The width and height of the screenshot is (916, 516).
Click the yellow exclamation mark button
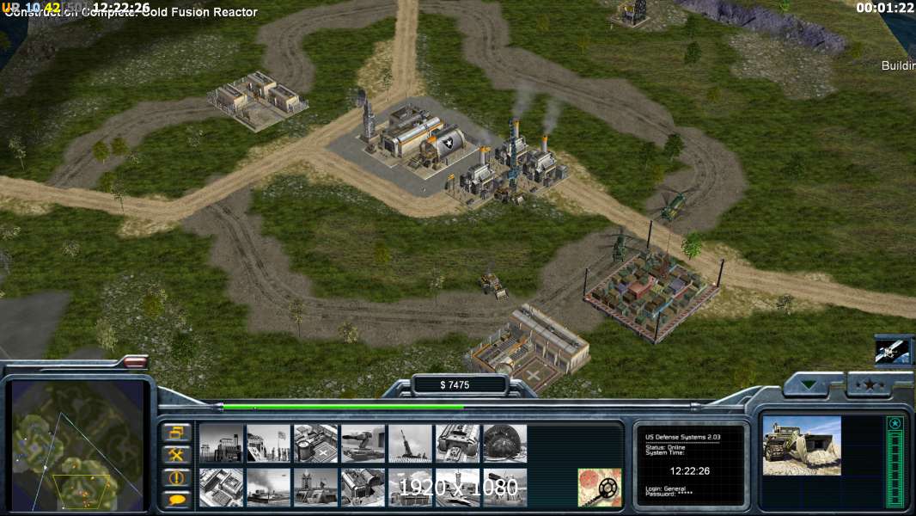point(176,477)
